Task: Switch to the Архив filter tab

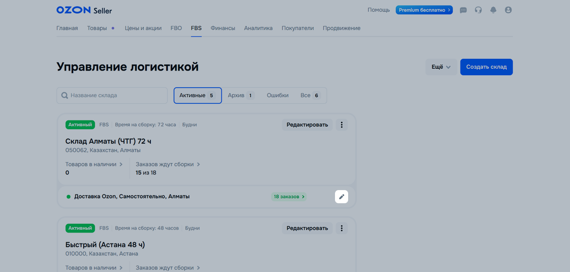Action: tap(241, 95)
